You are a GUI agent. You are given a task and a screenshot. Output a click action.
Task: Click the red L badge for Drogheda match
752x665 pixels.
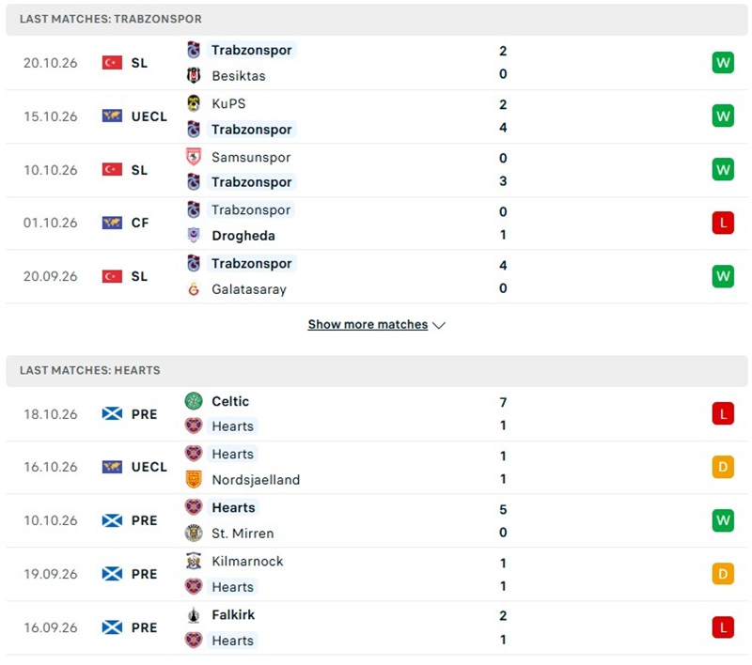pos(723,223)
